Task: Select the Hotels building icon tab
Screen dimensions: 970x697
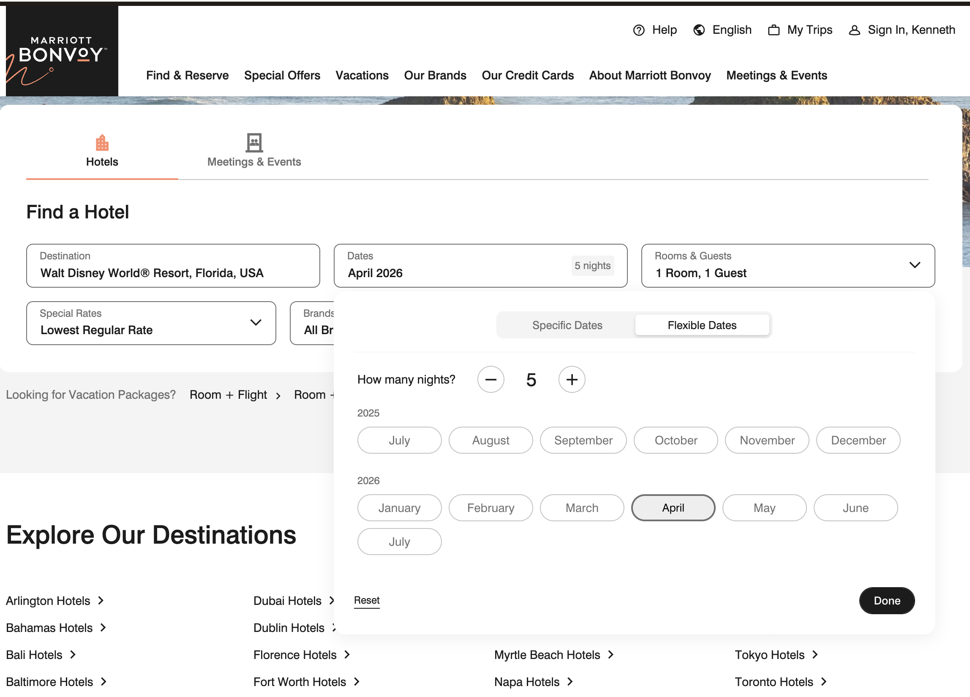Action: pos(102,143)
